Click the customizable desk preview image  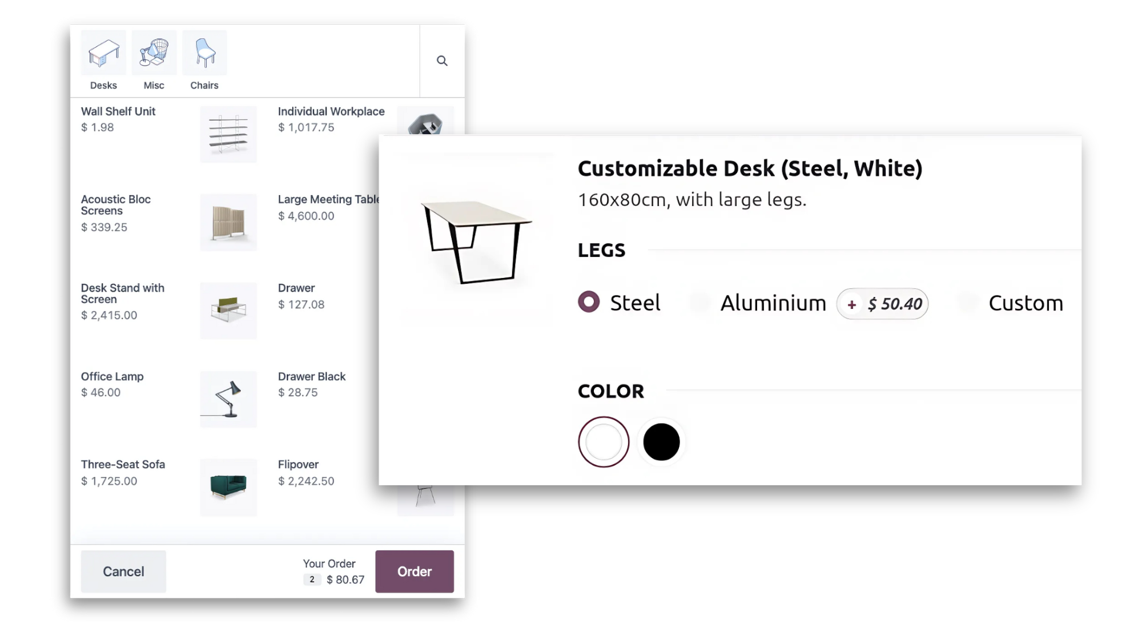pos(476,241)
